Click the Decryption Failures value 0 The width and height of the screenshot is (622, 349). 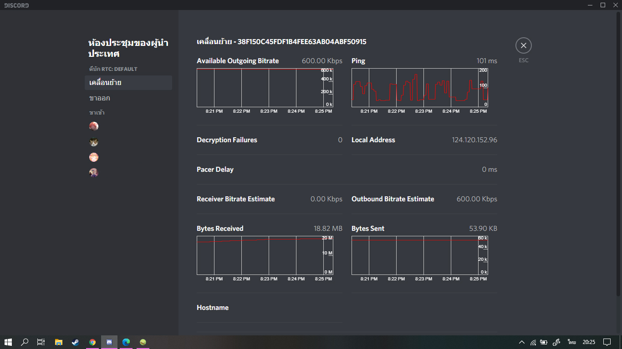[340, 140]
